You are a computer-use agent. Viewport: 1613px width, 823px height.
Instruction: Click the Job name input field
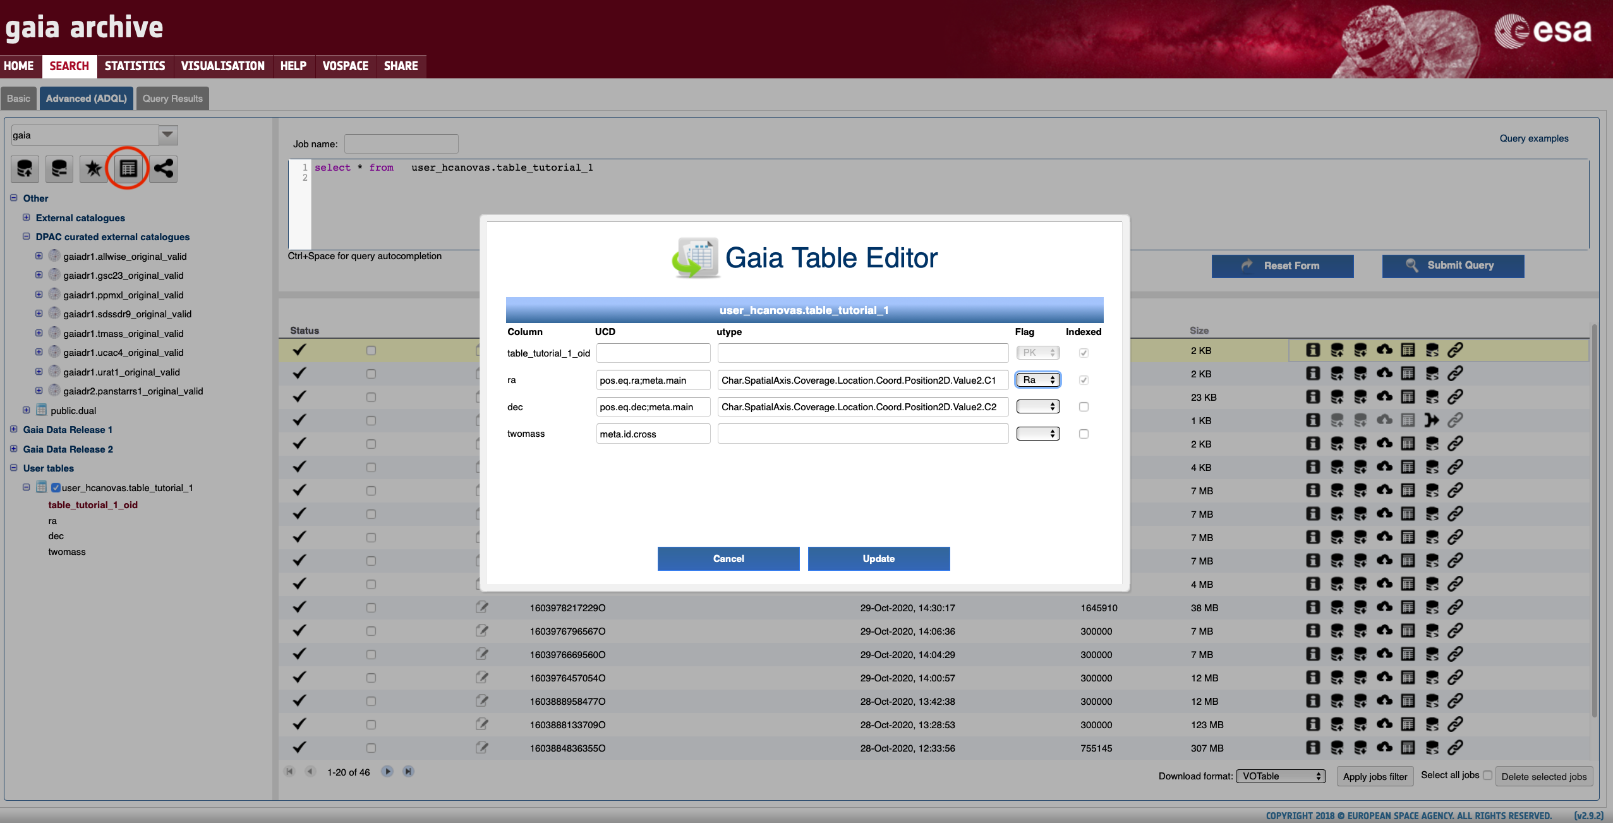tap(401, 144)
